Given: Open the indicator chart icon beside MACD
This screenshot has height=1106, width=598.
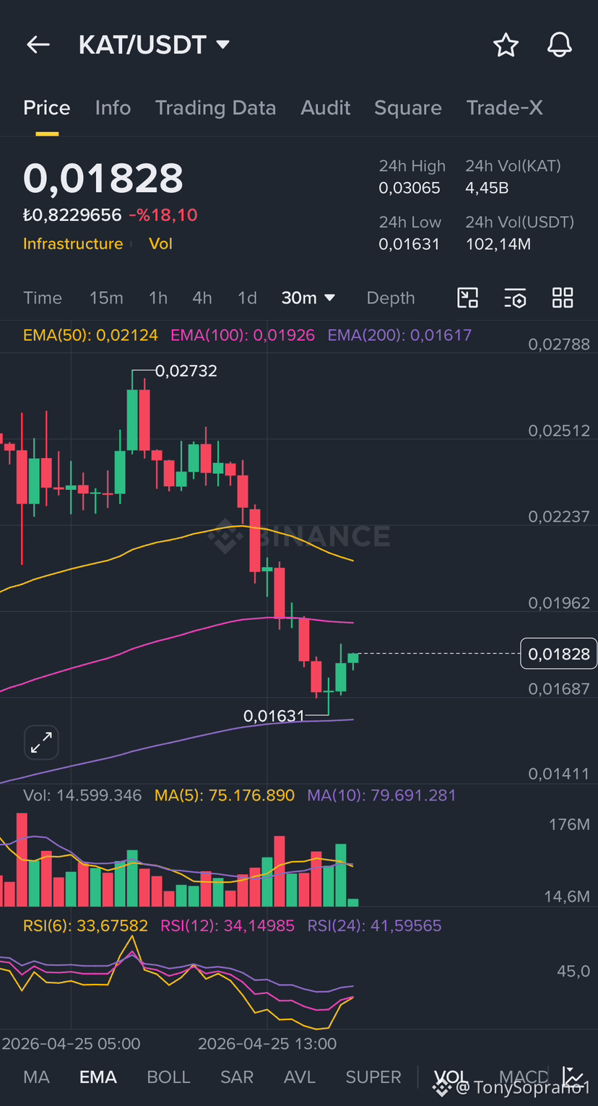Looking at the screenshot, I should [573, 1076].
